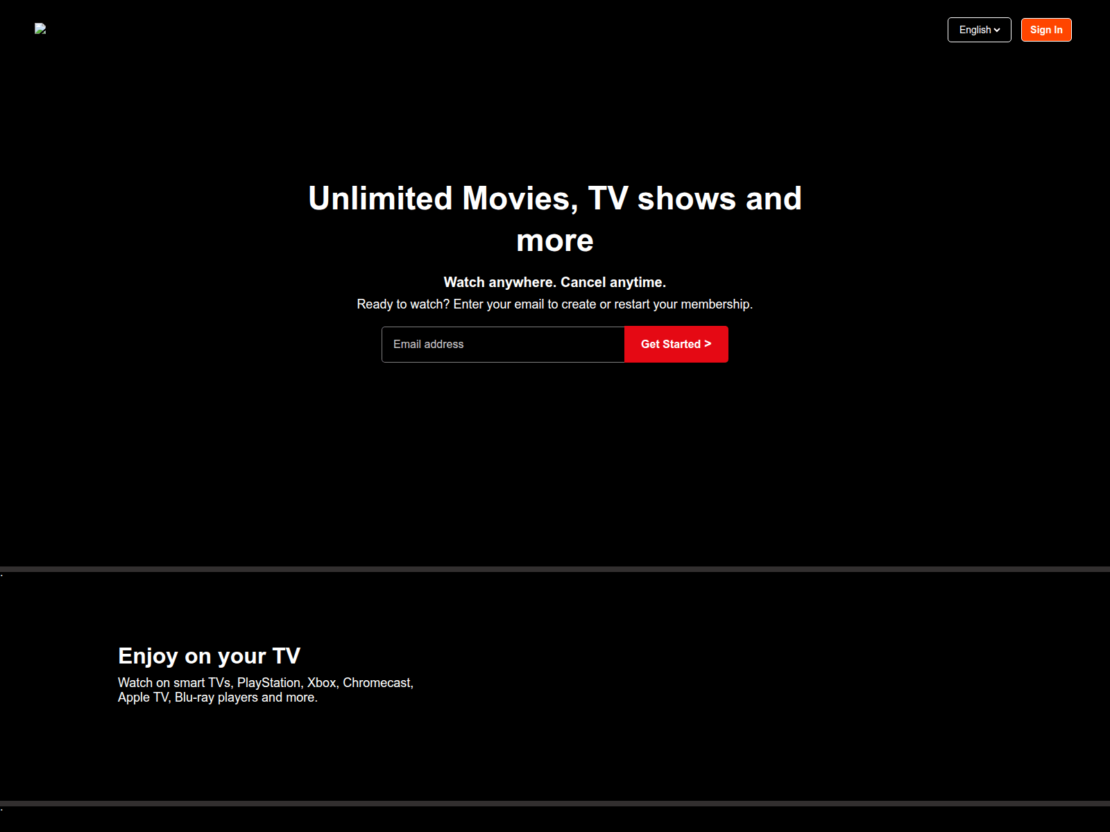Select the 'Enjoy on your TV' heading

(x=209, y=656)
